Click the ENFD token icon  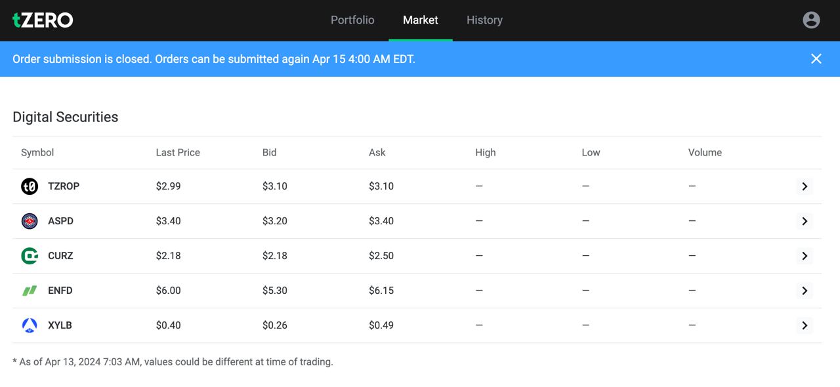tap(30, 291)
